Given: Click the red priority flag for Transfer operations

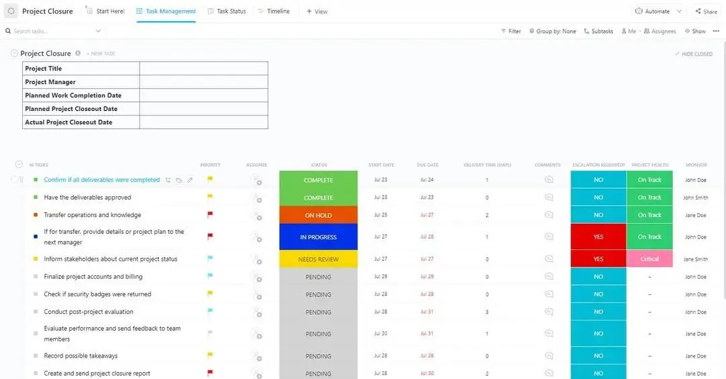Looking at the screenshot, I should click(x=210, y=214).
